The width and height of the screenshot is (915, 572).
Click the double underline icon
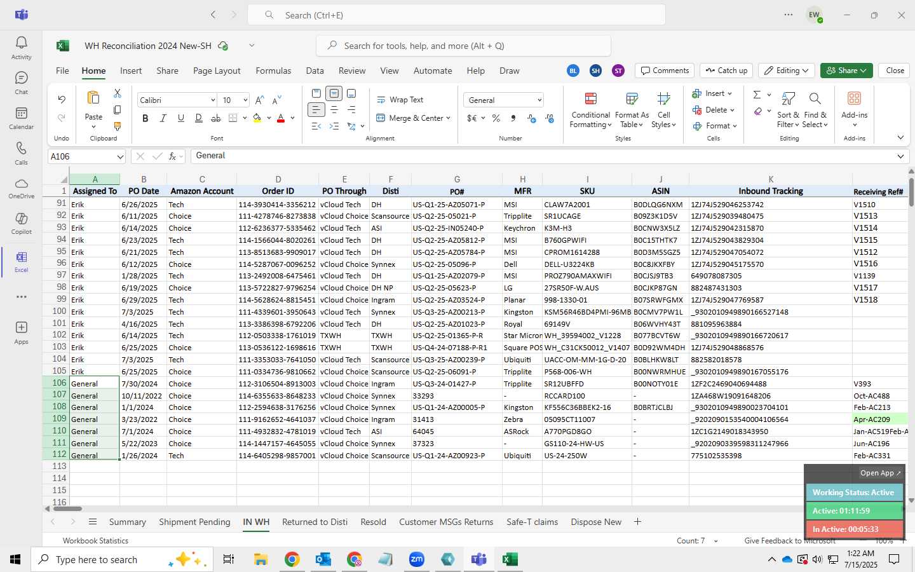[198, 118]
